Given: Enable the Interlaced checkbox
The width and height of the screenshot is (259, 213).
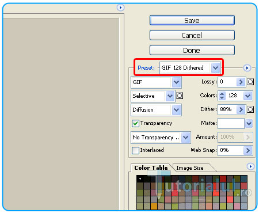Looking at the screenshot, I should [135, 150].
